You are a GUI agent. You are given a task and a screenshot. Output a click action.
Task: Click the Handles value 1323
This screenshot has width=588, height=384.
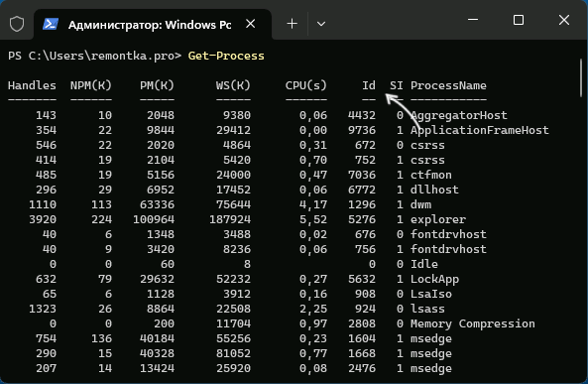[x=43, y=309]
